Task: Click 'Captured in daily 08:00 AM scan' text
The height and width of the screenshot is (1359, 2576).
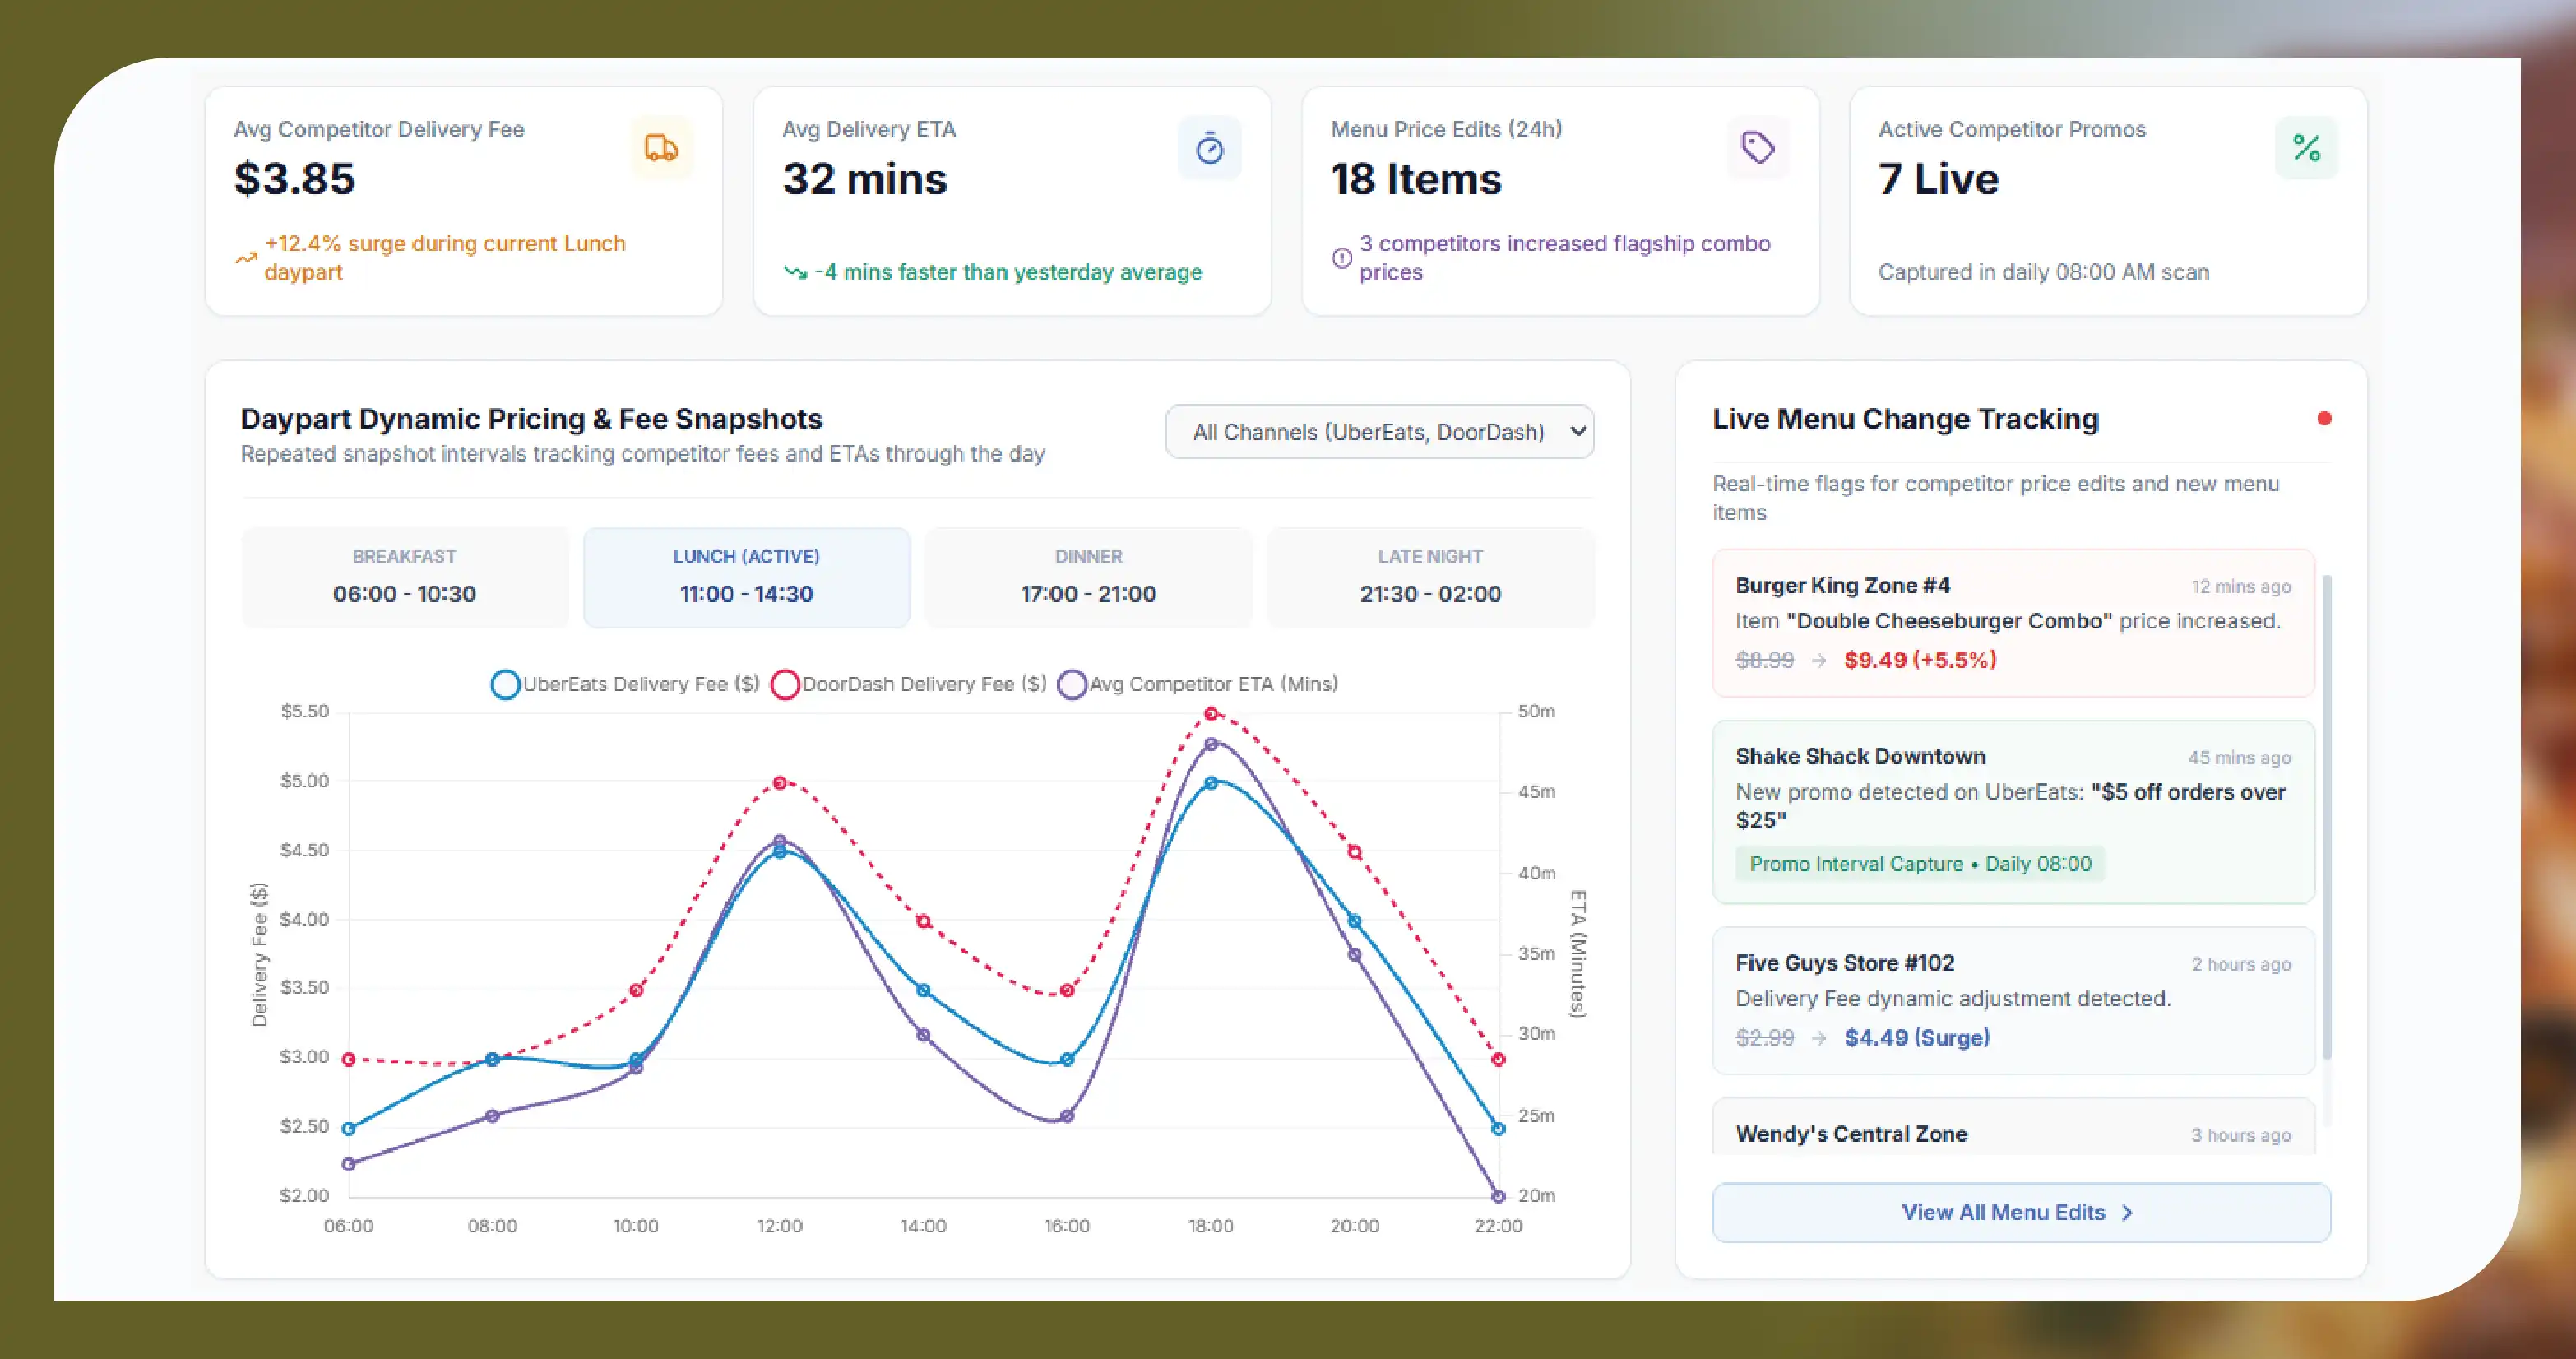Action: click(2043, 272)
